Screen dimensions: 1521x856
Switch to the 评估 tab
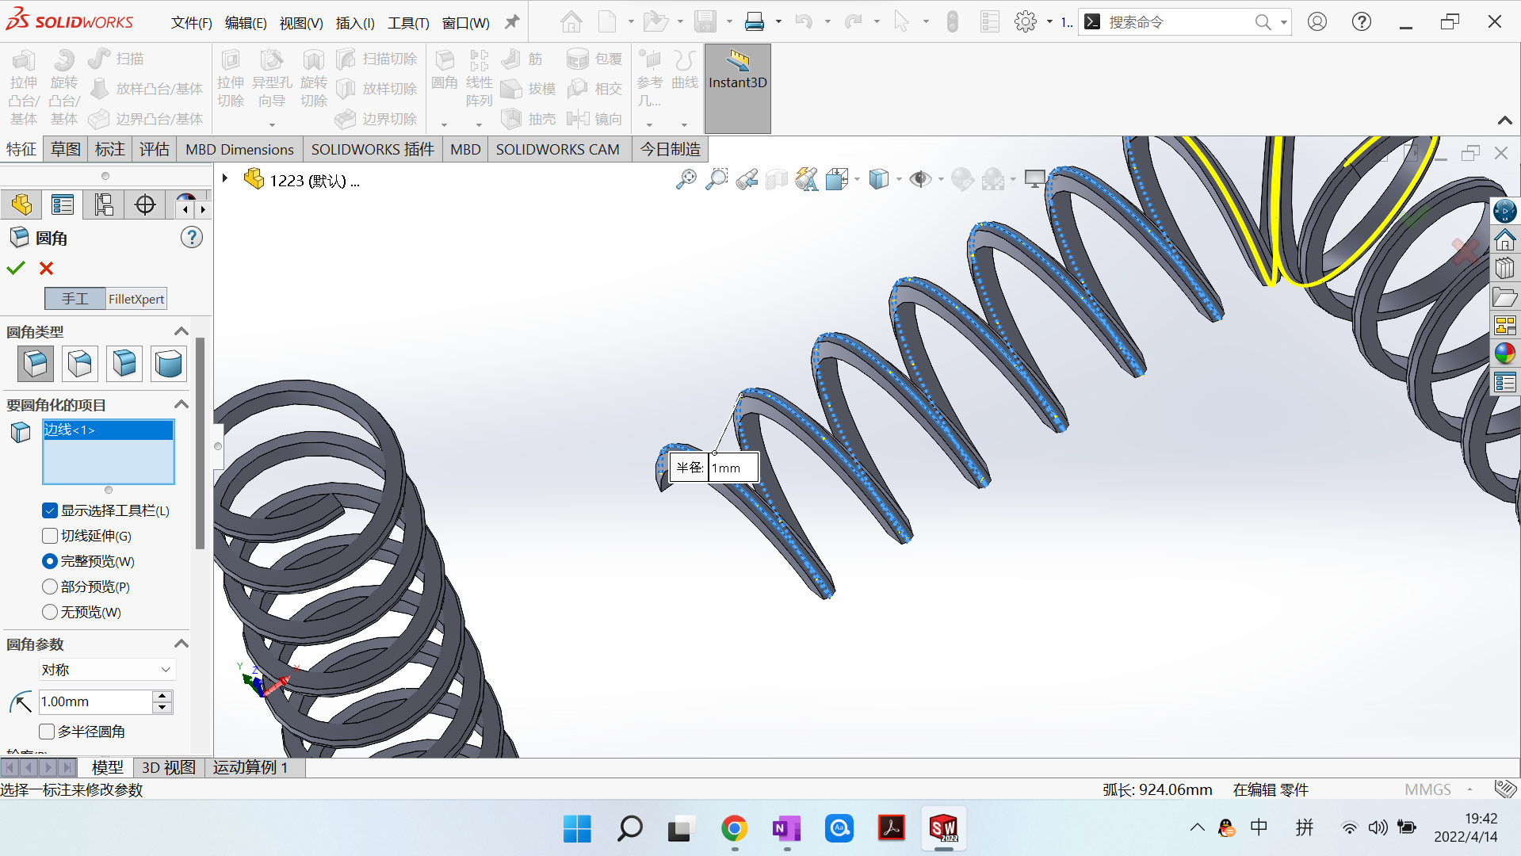[155, 149]
